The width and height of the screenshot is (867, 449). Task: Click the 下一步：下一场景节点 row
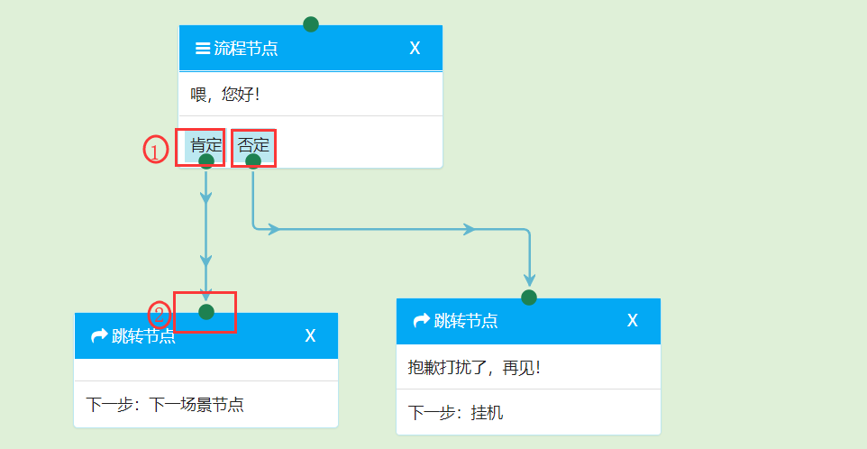[x=165, y=405]
